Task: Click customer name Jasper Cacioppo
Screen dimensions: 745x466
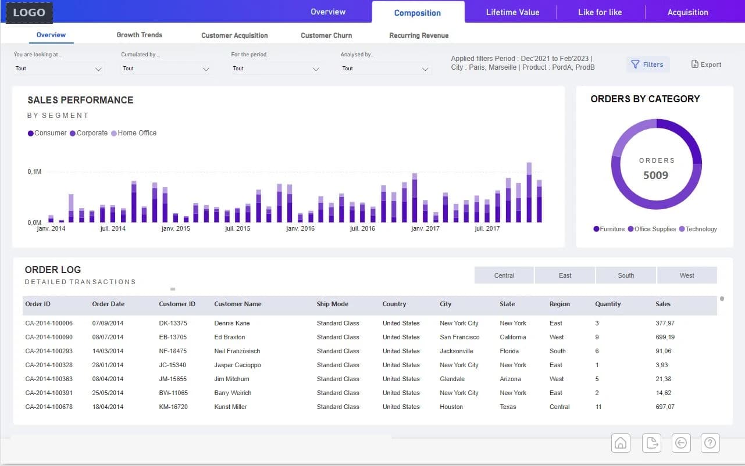Action: [237, 365]
